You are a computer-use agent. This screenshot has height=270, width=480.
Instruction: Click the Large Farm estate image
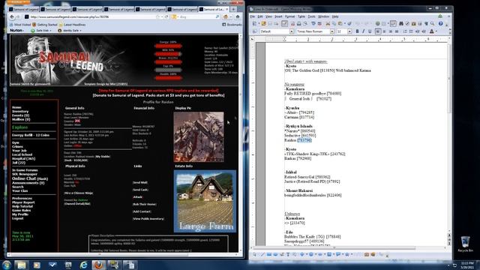pos(205,201)
